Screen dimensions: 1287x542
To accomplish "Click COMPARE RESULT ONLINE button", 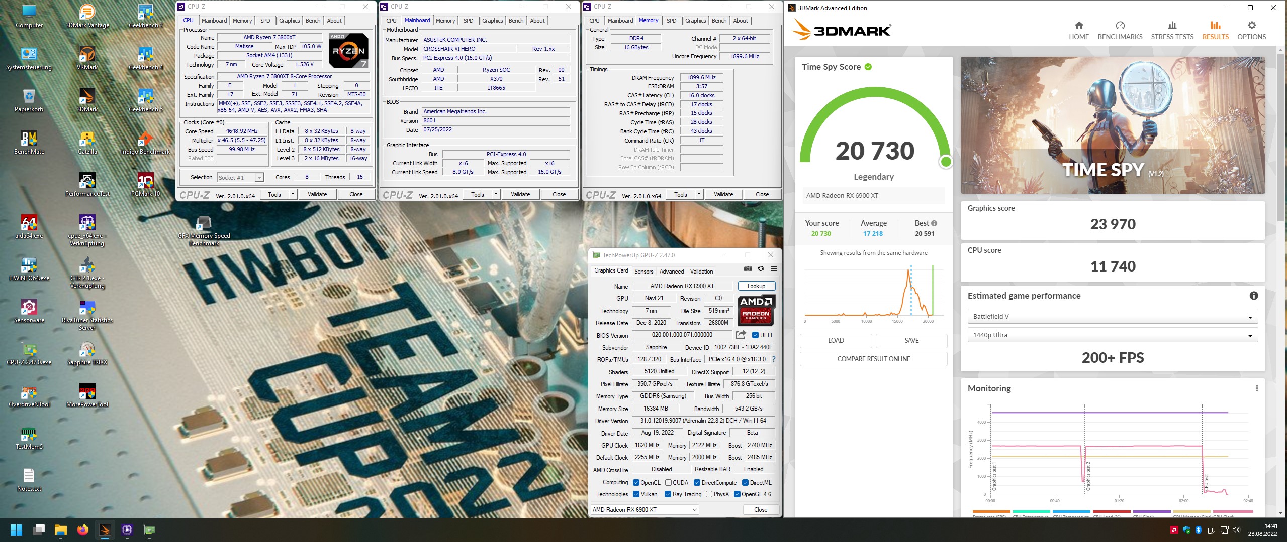I will coord(874,359).
